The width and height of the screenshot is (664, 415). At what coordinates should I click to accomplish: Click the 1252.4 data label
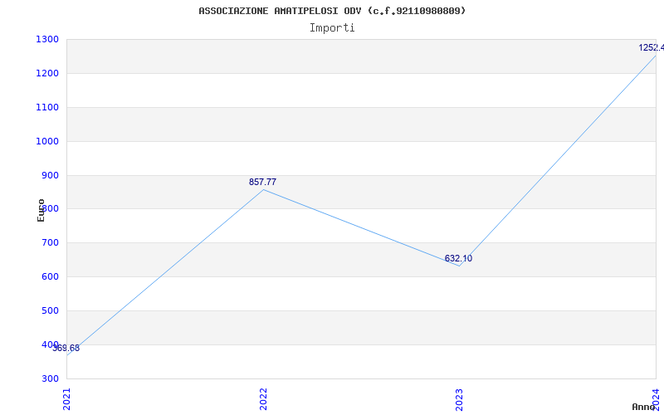(x=652, y=47)
